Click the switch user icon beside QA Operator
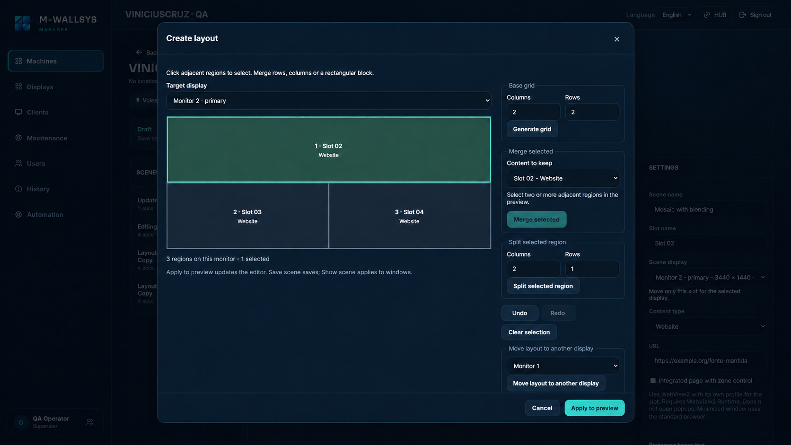The image size is (791, 445). coord(90,422)
